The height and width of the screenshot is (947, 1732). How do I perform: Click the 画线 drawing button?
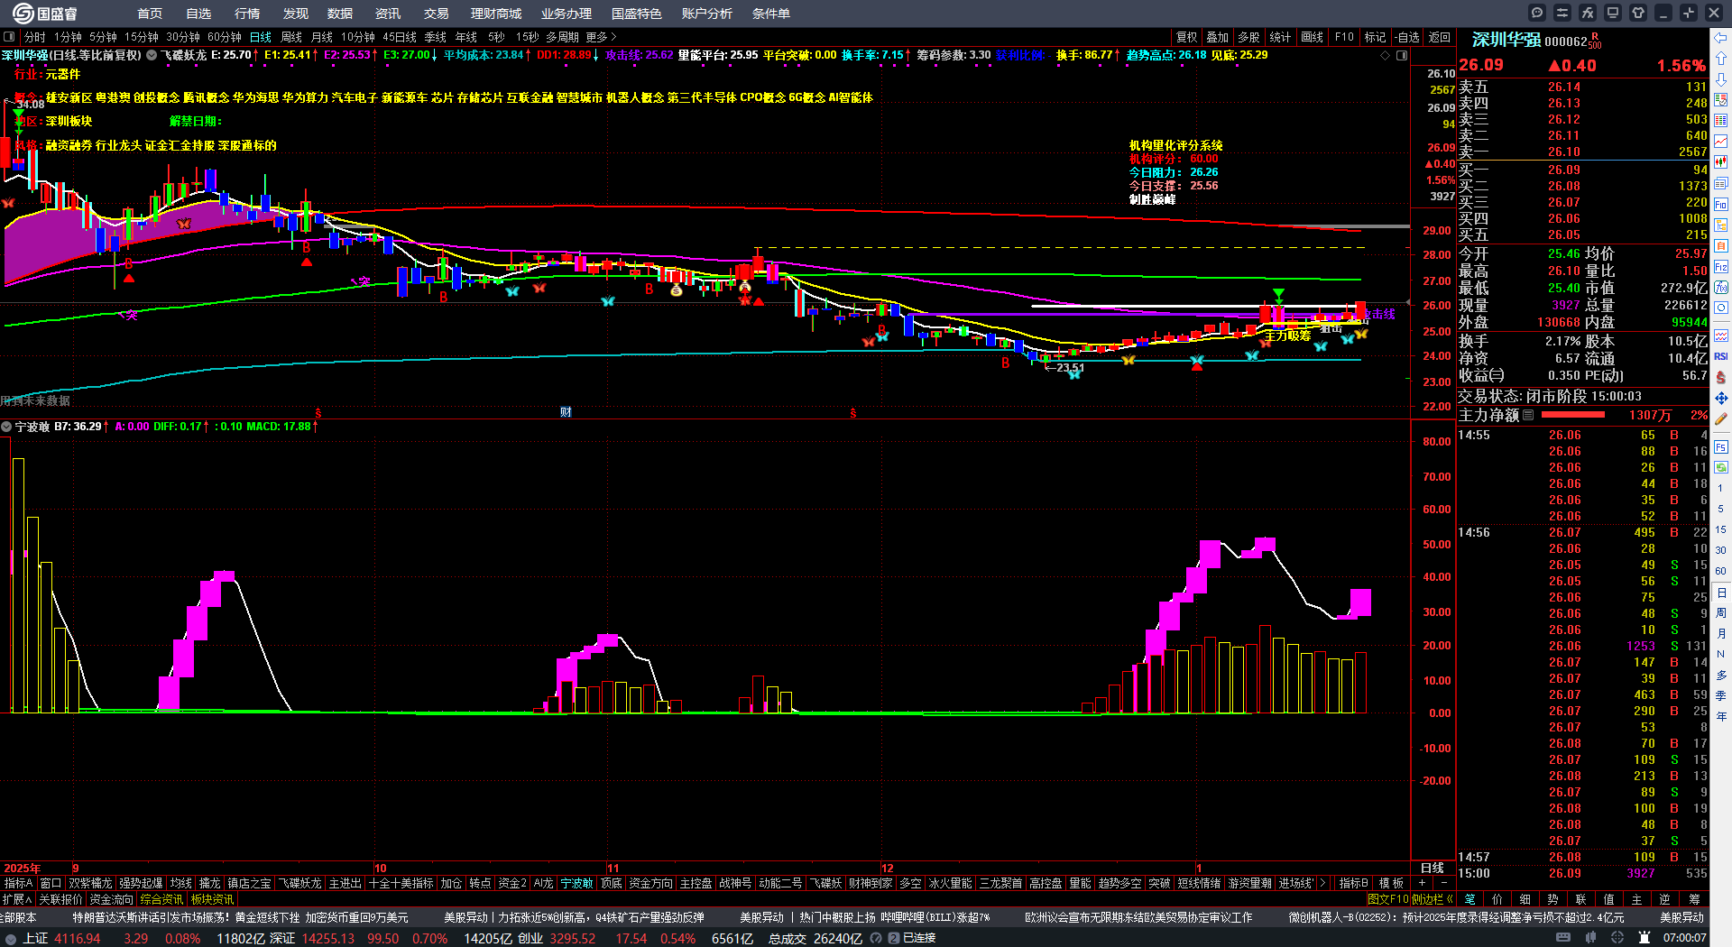point(1313,37)
